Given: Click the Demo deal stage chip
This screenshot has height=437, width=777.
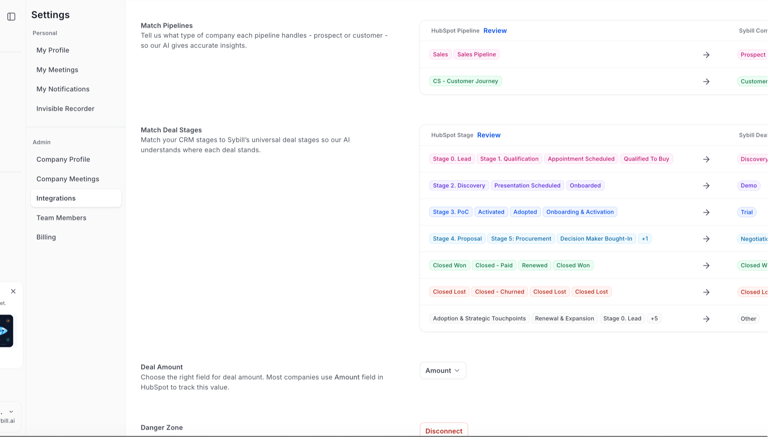Looking at the screenshot, I should [x=749, y=185].
